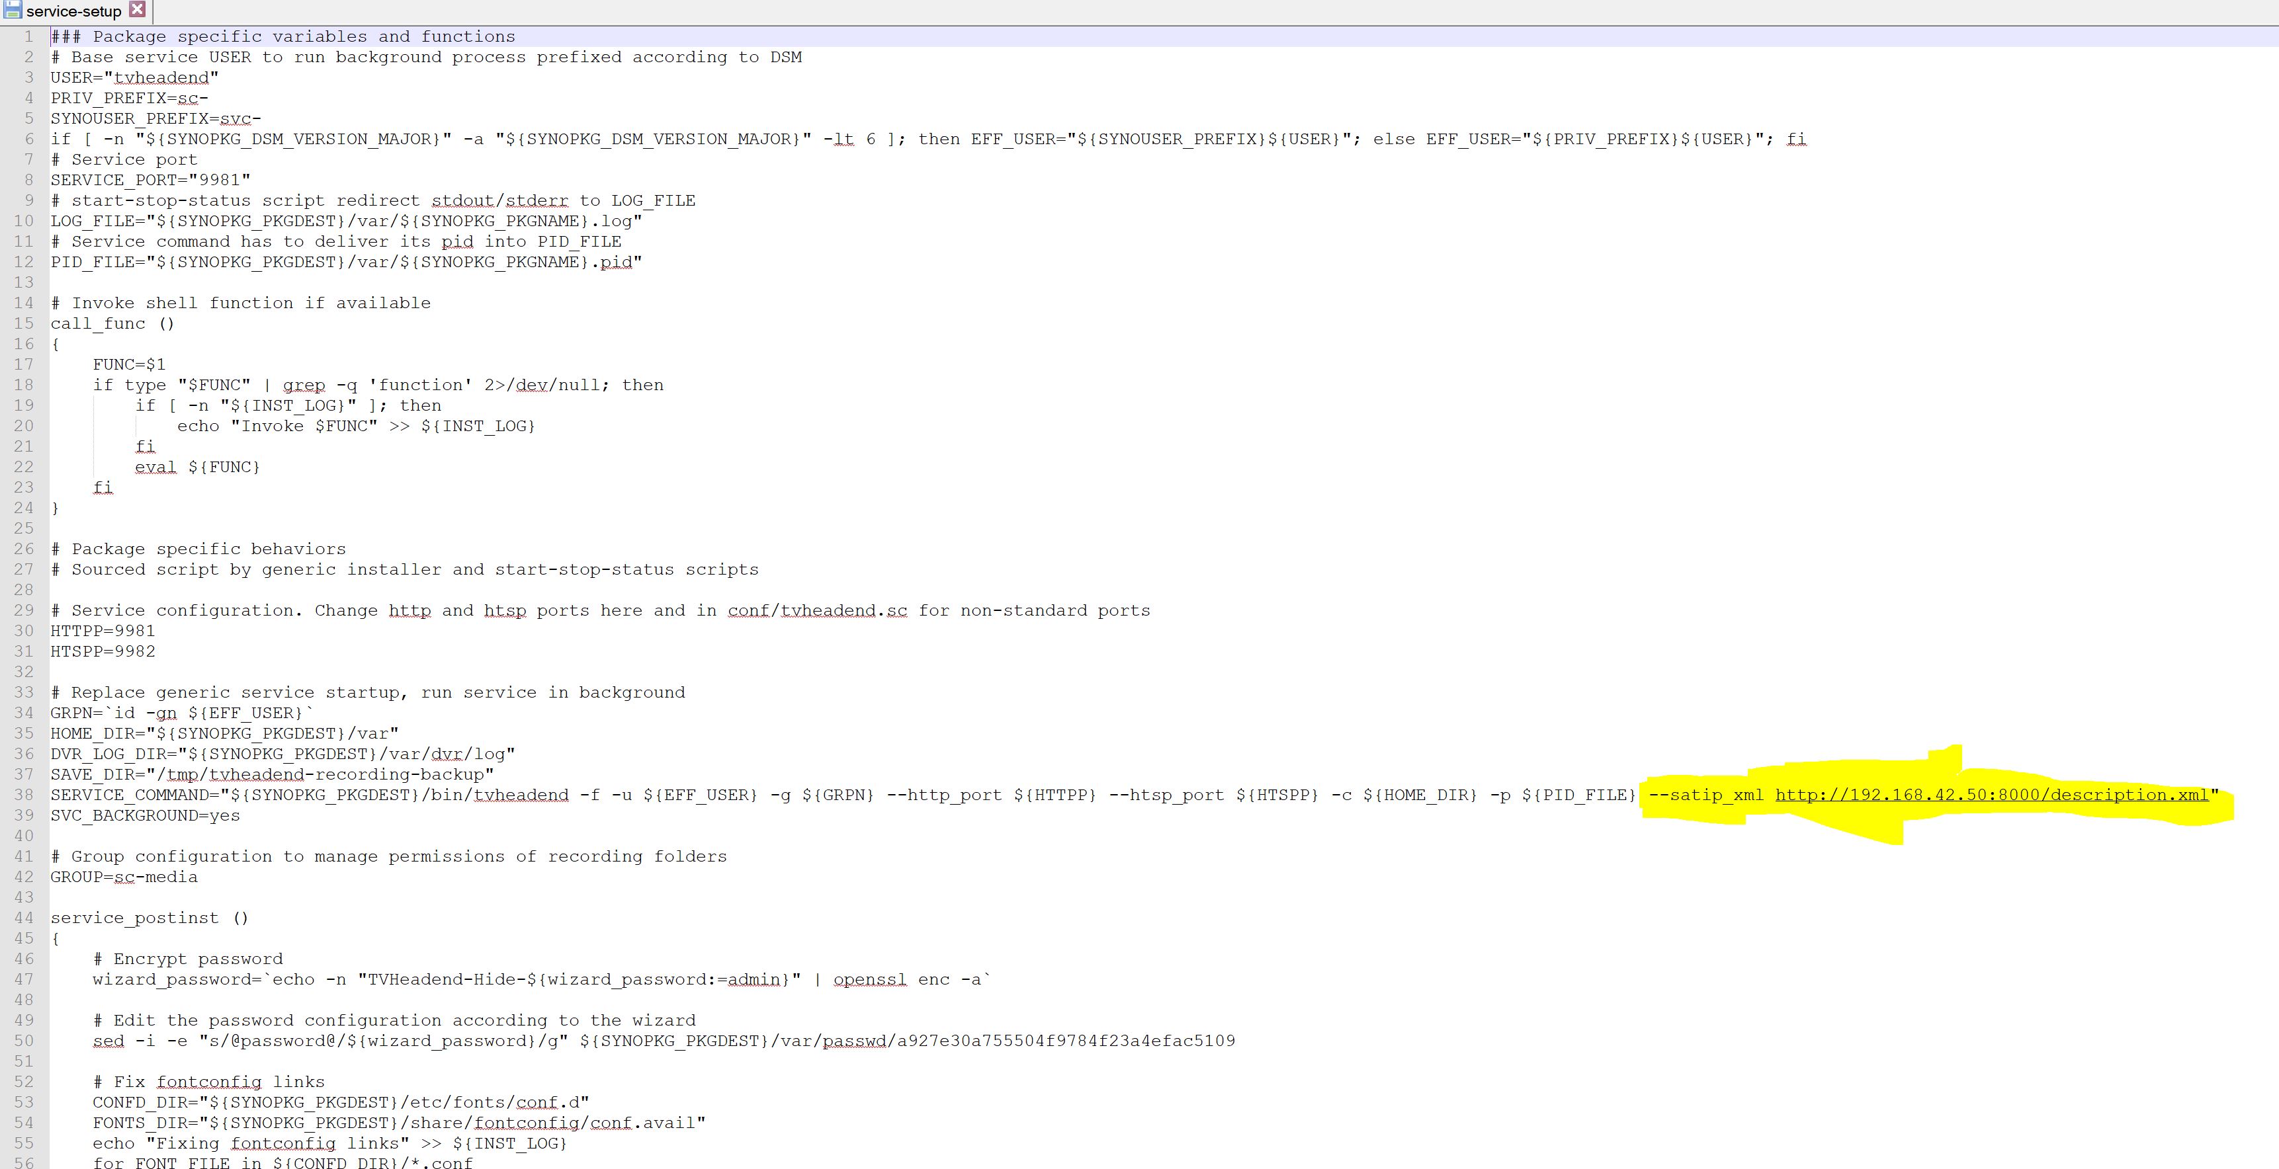Click the echo "Fixing fontconfig links" line

pyautogui.click(x=330, y=1143)
